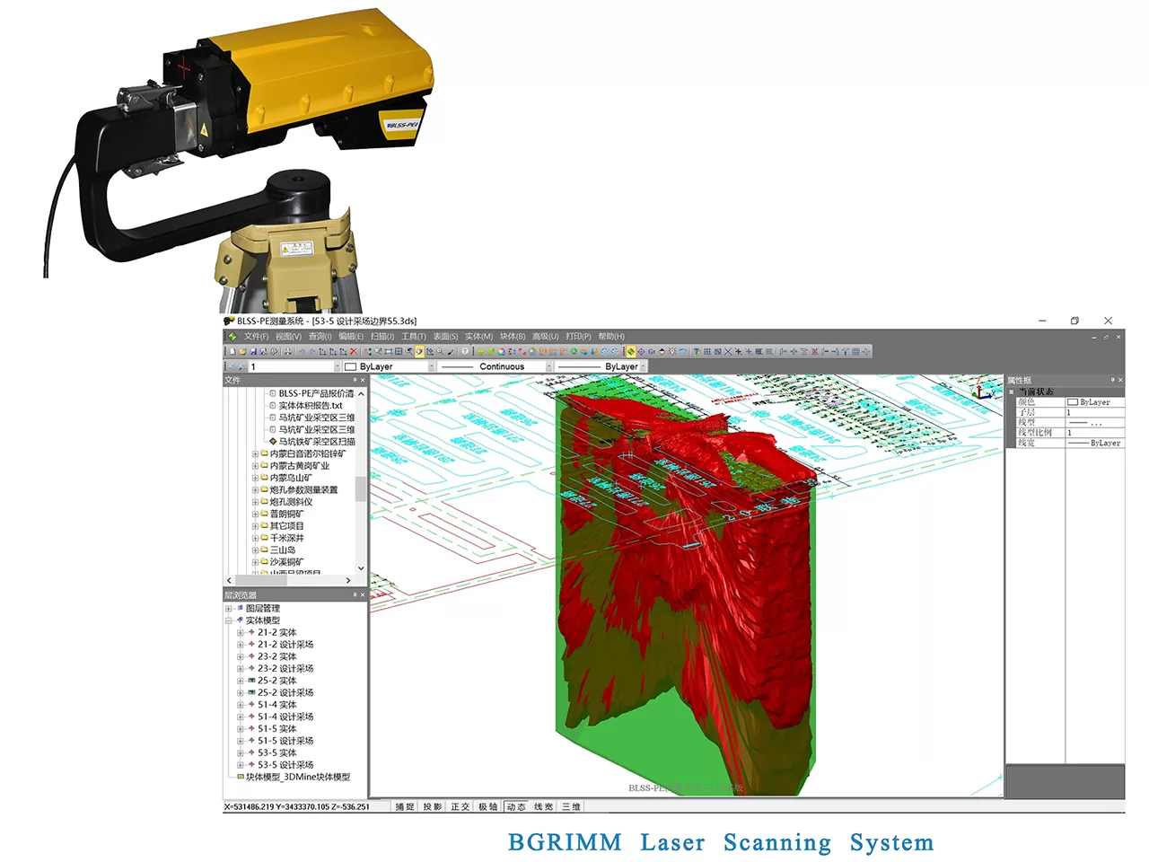Open the 帮助(H) menu
Image resolution: width=1149 pixels, height=862 pixels.
[611, 337]
